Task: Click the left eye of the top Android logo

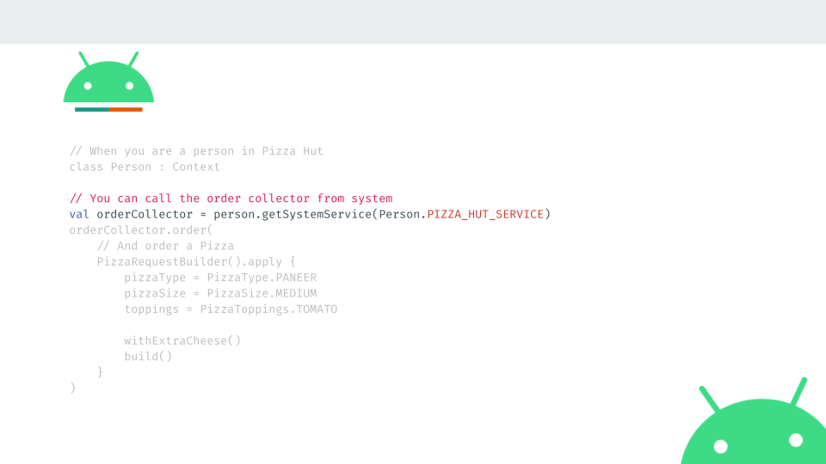Action: coord(88,86)
